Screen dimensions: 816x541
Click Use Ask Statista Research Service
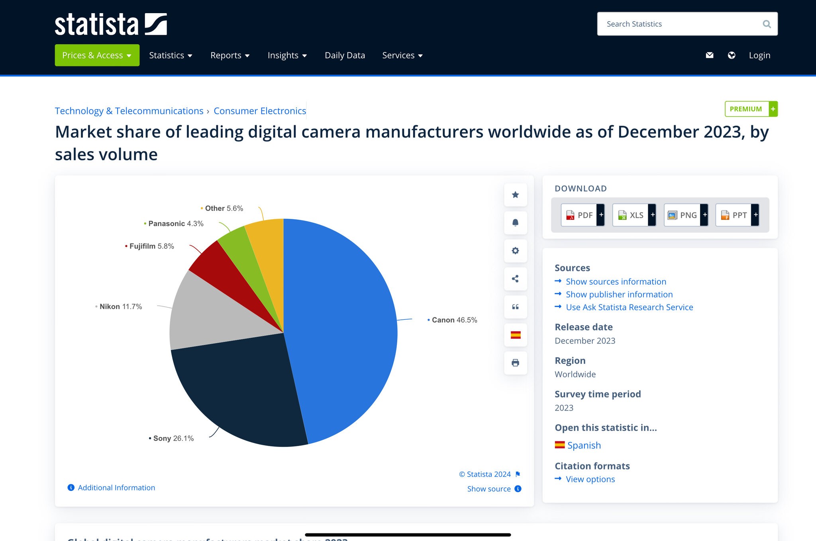point(630,307)
